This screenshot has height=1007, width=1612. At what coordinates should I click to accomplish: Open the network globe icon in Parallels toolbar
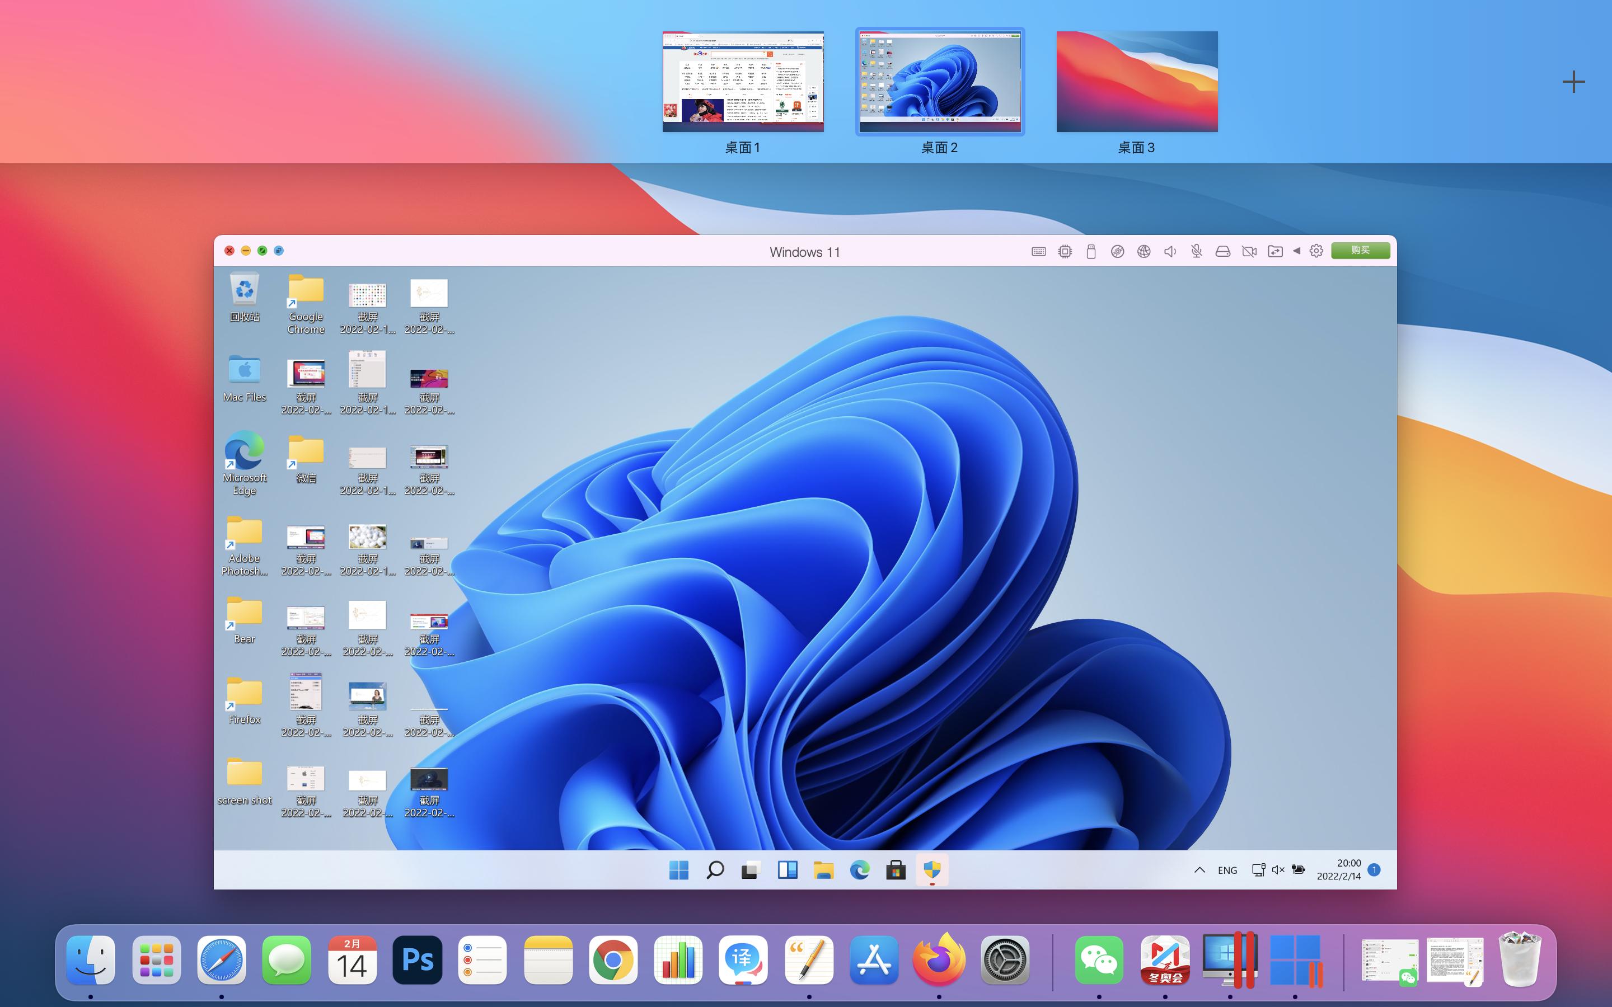click(1144, 251)
